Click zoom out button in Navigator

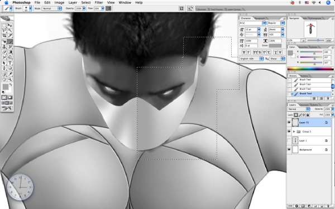pos(303,40)
